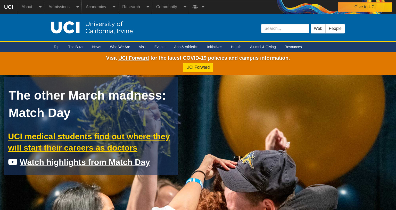Click the UCI University of California, Irvine logo
Viewport: 396px width, 210px height.
(92, 28)
